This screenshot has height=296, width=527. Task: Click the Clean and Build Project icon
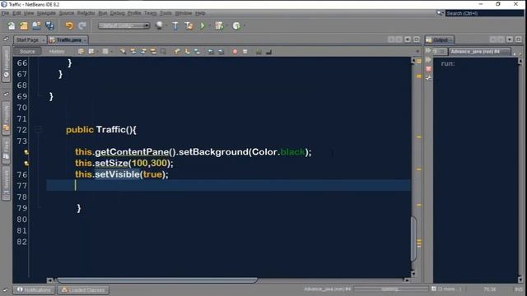click(x=189, y=25)
